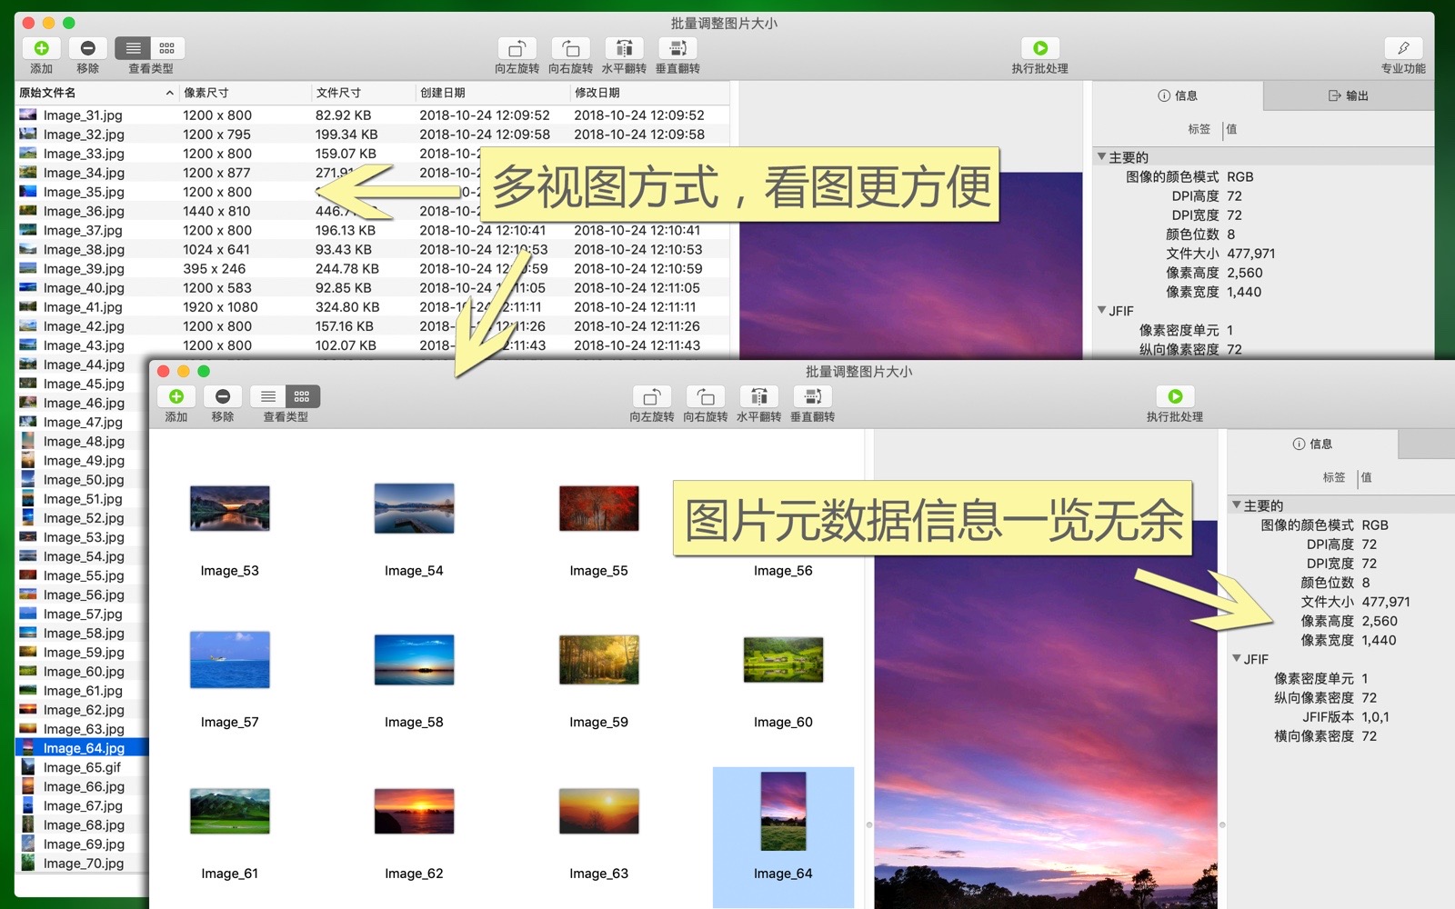The image size is (1455, 909).
Task: Select Image_70.jpg in the file list
Action: click(83, 864)
